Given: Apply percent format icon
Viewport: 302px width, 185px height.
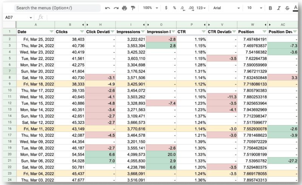Looking at the screenshot, I should (174, 8).
